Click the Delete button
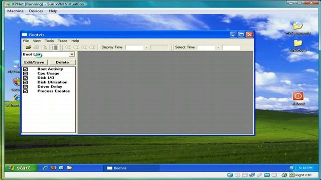 click(x=62, y=62)
